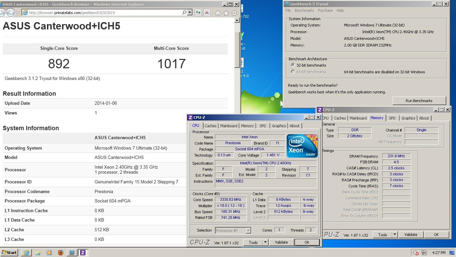Click OK in the rear CPU-Z window
This screenshot has width=456, height=257.
436,235
